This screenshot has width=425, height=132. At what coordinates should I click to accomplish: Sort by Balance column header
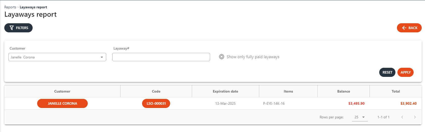(x=343, y=91)
